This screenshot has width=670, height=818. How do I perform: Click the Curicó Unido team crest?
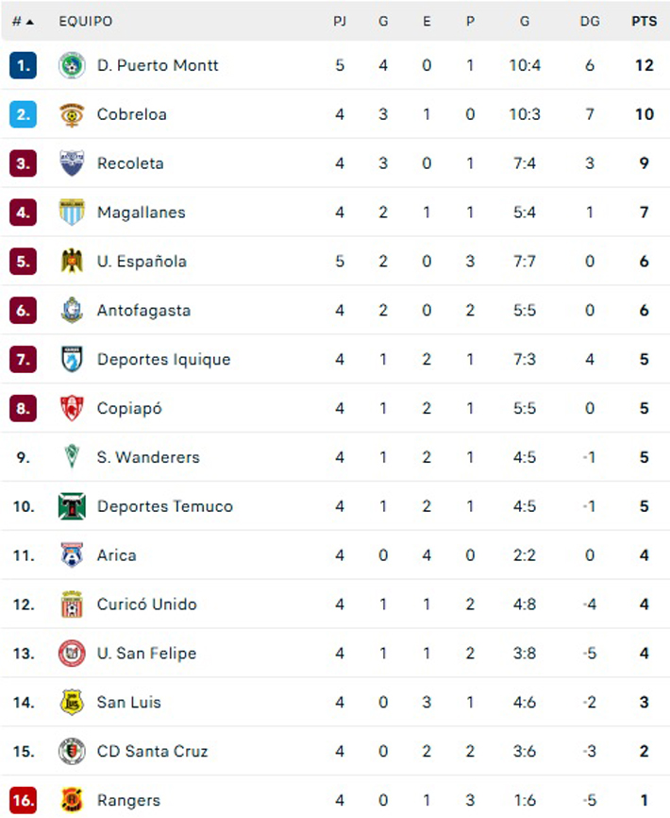click(x=72, y=605)
